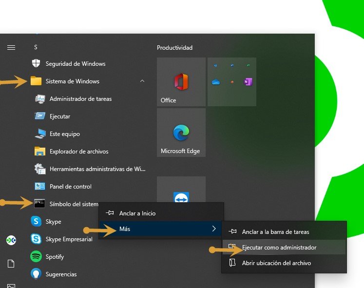Select the Ejecutar label
The width and height of the screenshot is (364, 288).
coord(60,116)
